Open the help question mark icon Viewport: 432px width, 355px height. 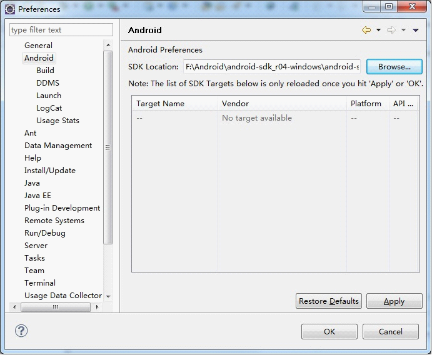(21, 331)
